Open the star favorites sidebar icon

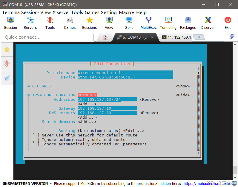click(7, 50)
